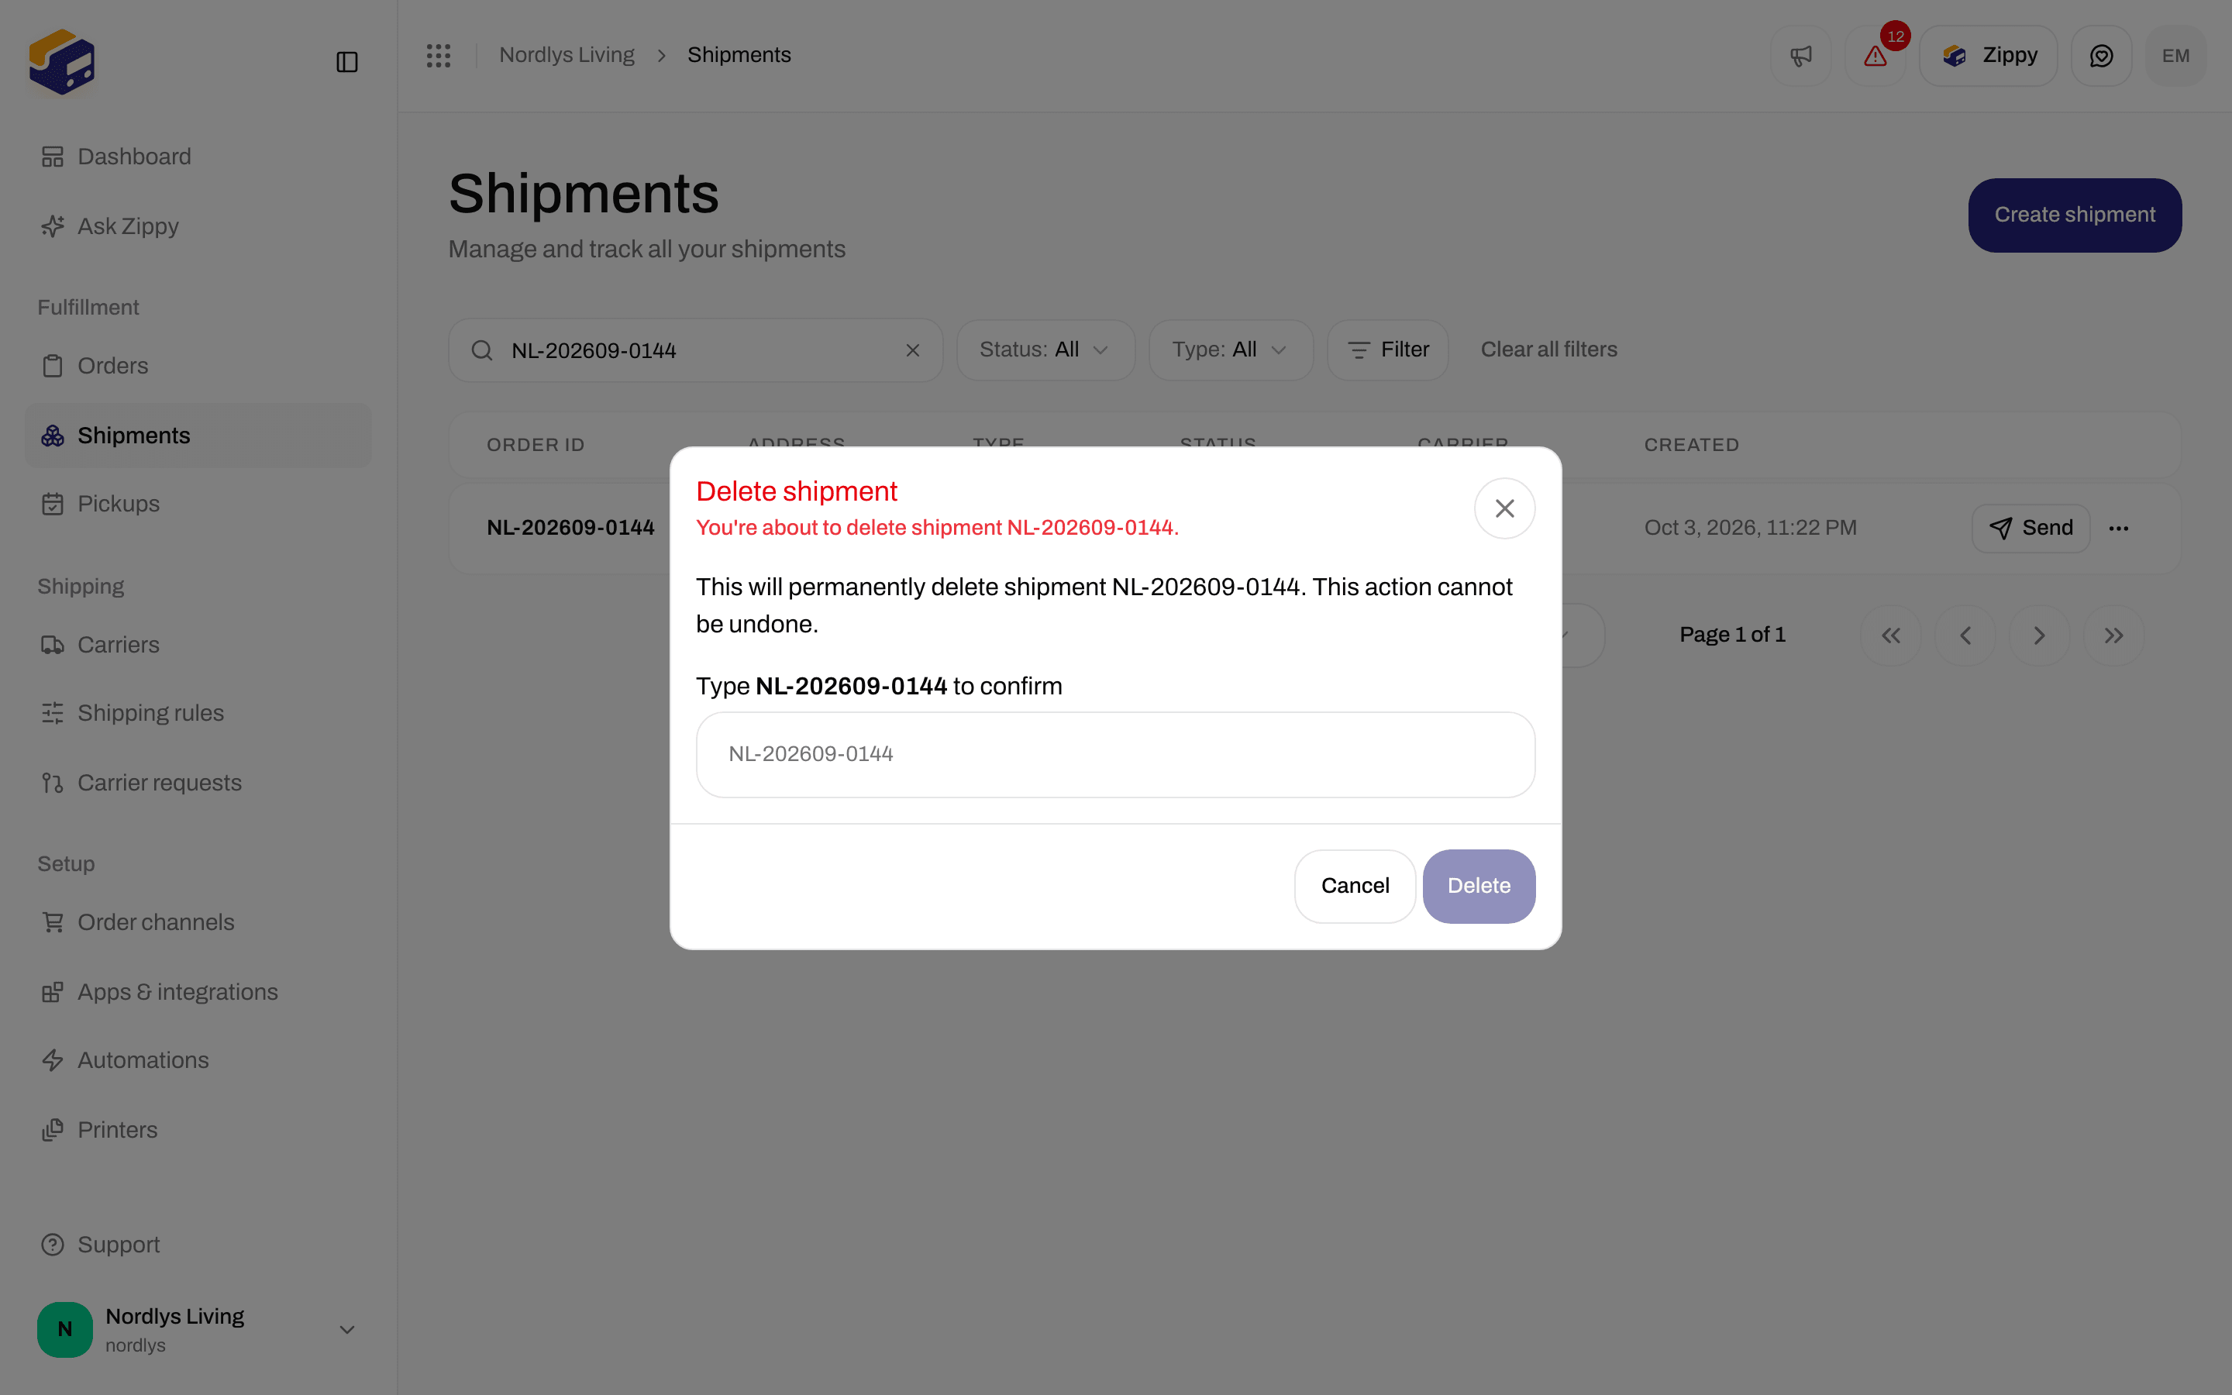Image resolution: width=2232 pixels, height=1395 pixels.
Task: Open Orders in sidebar
Action: coord(198,365)
